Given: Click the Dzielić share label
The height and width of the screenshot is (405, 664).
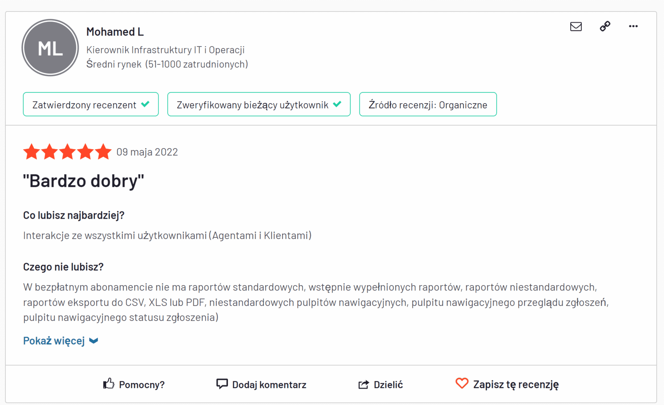Looking at the screenshot, I should click(388, 385).
